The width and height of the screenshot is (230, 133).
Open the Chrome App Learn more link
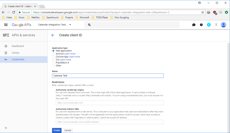(74, 57)
